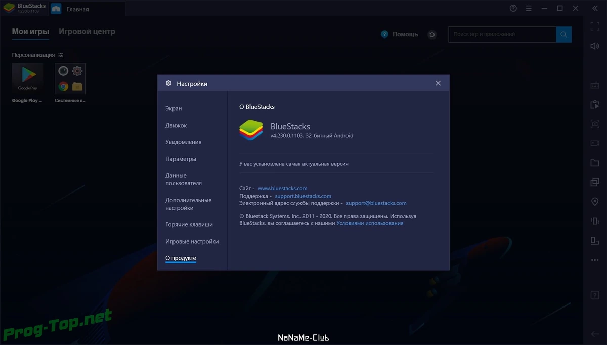
Task: Click support@bluestacks.com email link
Action: 376,203
